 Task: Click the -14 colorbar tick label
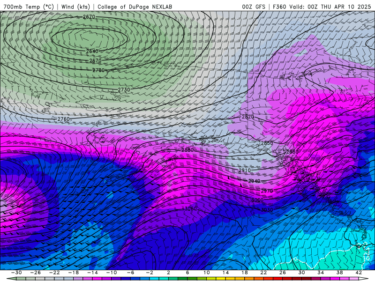pyautogui.click(x=92, y=273)
